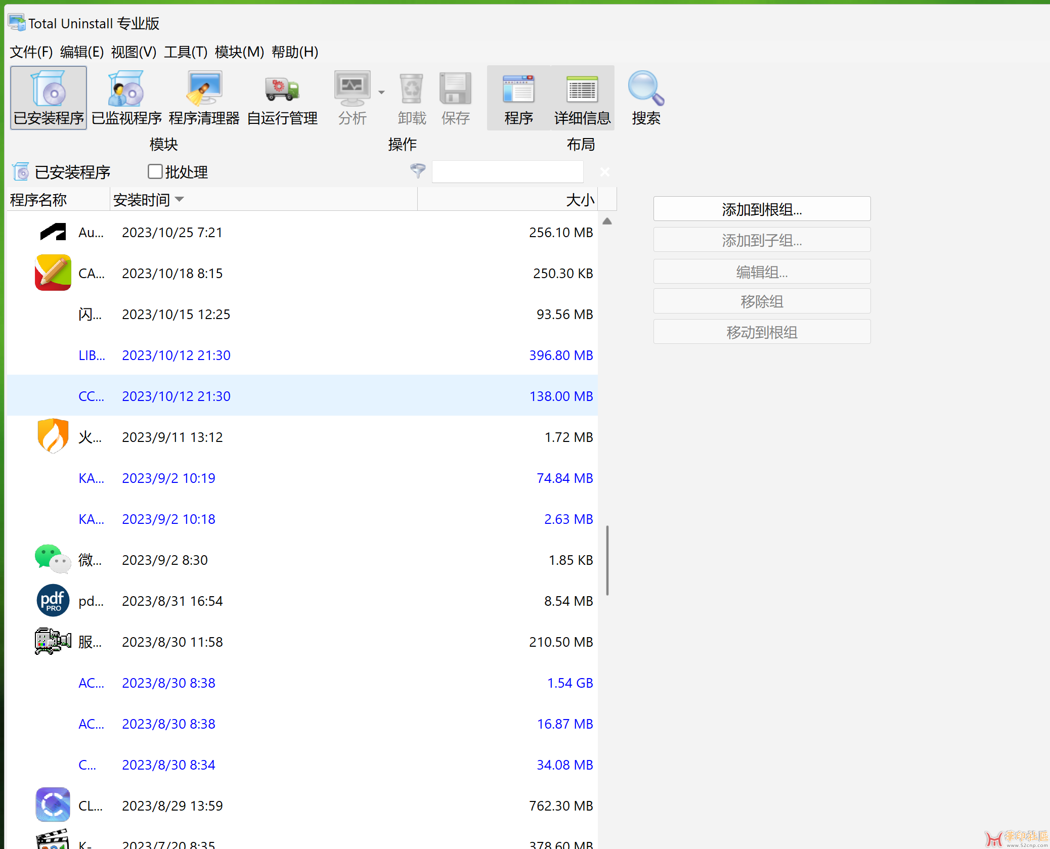The height and width of the screenshot is (849, 1050).
Task: Toggle the 程序 layout panel
Action: click(518, 98)
